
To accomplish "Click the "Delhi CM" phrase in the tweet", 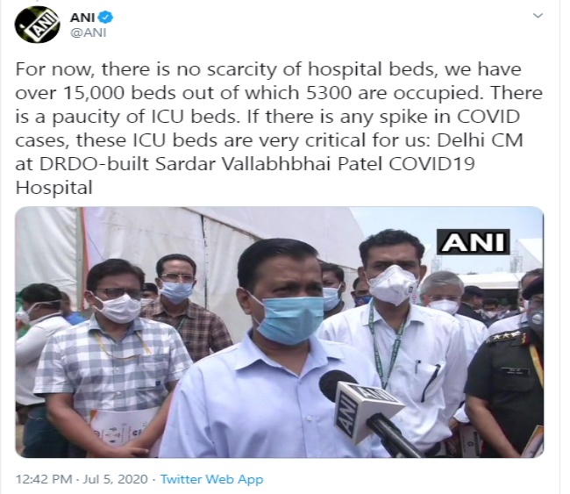I will [x=480, y=140].
